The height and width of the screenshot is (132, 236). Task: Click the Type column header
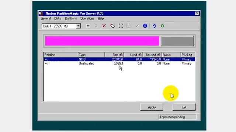[x=91, y=55]
